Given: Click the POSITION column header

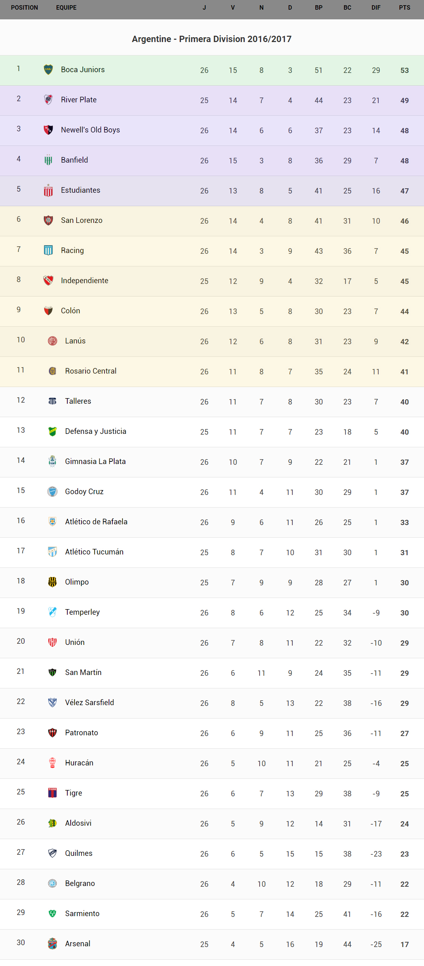Looking at the screenshot, I should click(x=25, y=7).
